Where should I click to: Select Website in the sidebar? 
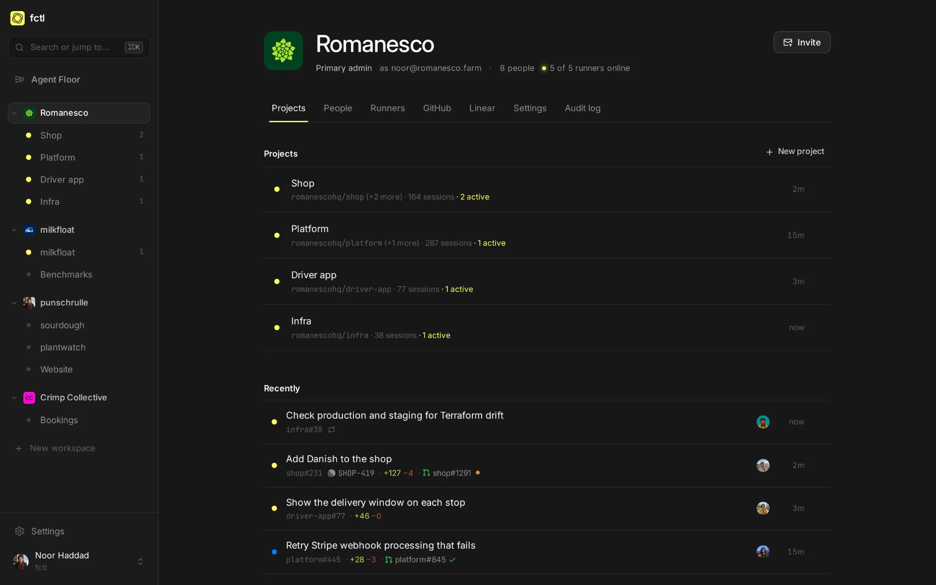coord(79,370)
